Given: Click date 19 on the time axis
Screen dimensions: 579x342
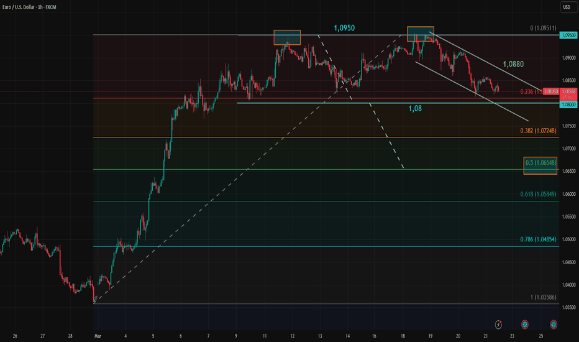Looking at the screenshot, I should [x=431, y=336].
